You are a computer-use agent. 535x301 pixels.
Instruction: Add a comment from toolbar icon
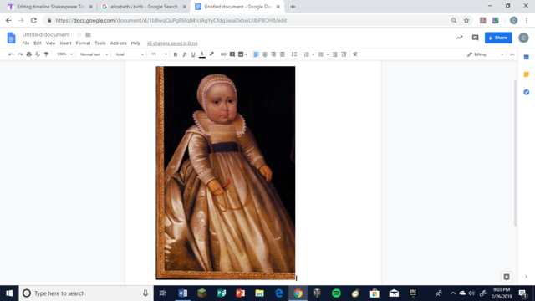point(232,54)
